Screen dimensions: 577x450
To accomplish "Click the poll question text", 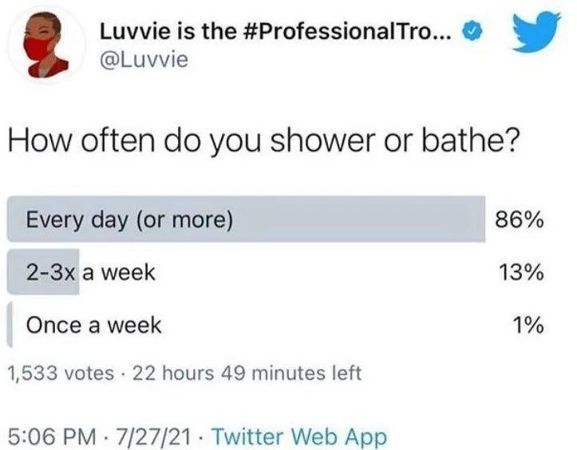I will [x=263, y=141].
